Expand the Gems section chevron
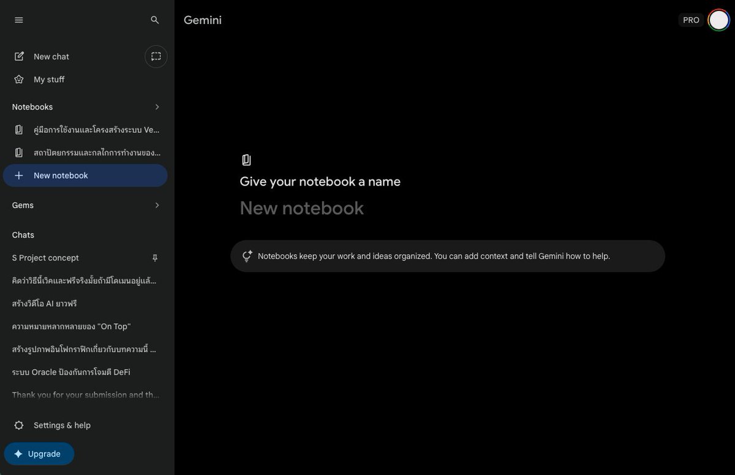The height and width of the screenshot is (475, 735). pyautogui.click(x=157, y=206)
